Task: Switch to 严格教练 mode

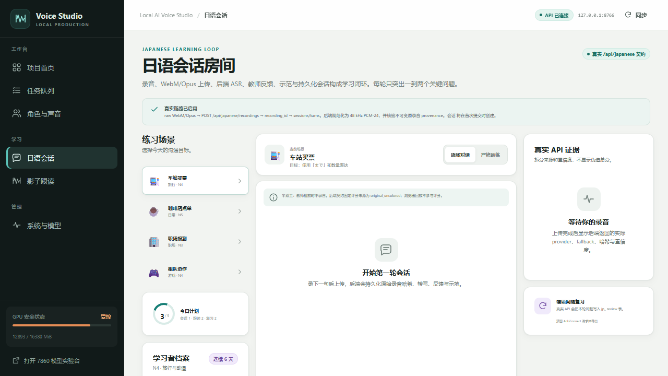Action: (x=491, y=155)
